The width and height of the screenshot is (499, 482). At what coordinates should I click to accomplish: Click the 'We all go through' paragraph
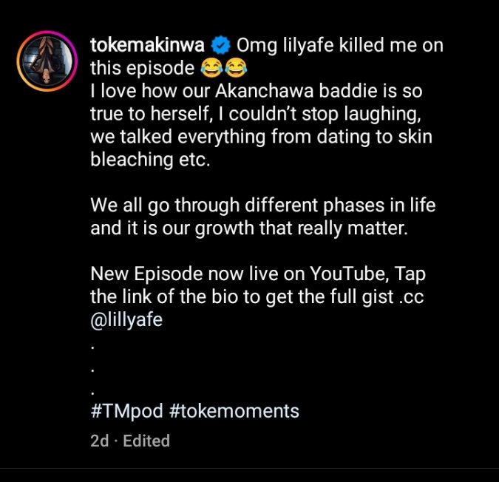pyautogui.click(x=263, y=217)
